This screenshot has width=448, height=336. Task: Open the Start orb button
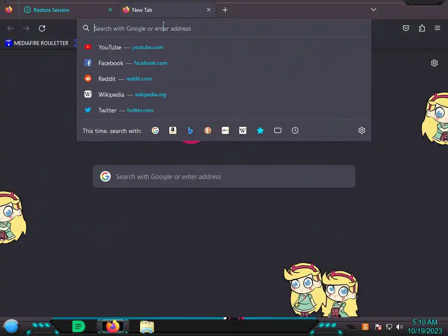click(x=11, y=326)
